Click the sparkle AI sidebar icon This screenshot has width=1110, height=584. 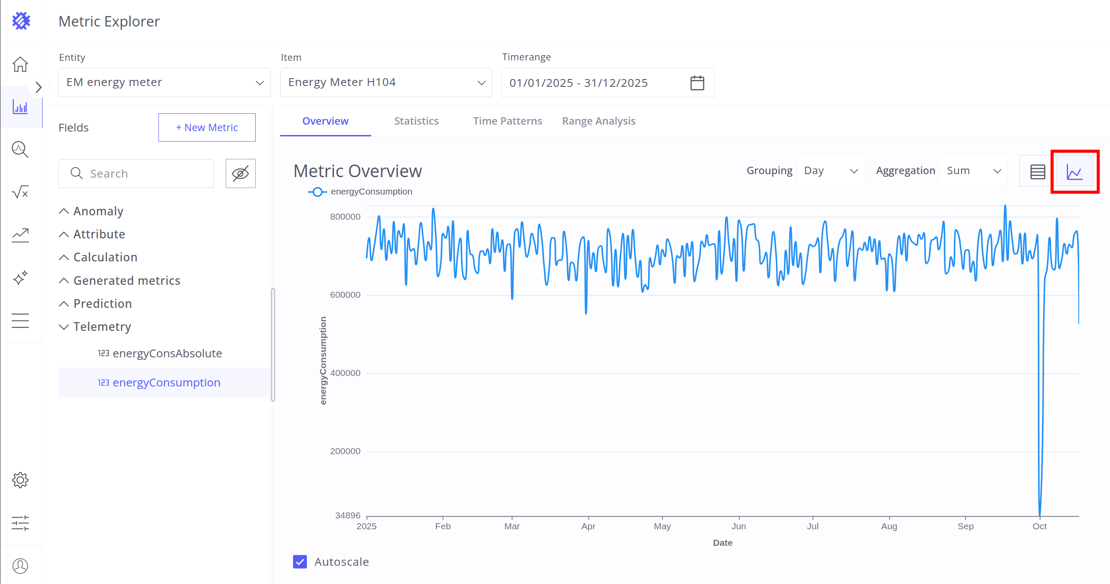coord(20,277)
